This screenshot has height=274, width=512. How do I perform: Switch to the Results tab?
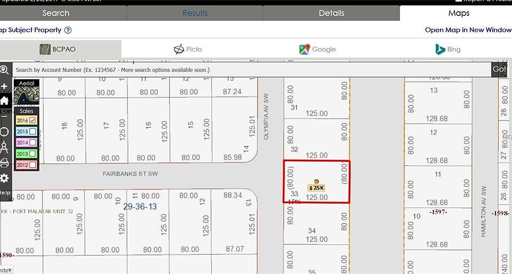click(195, 13)
